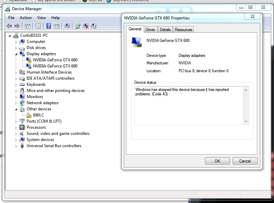
Task: Open the File menu
Action: click(11, 18)
